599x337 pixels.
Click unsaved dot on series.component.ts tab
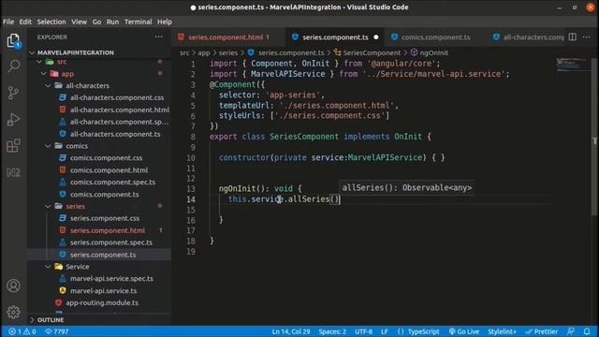click(376, 37)
